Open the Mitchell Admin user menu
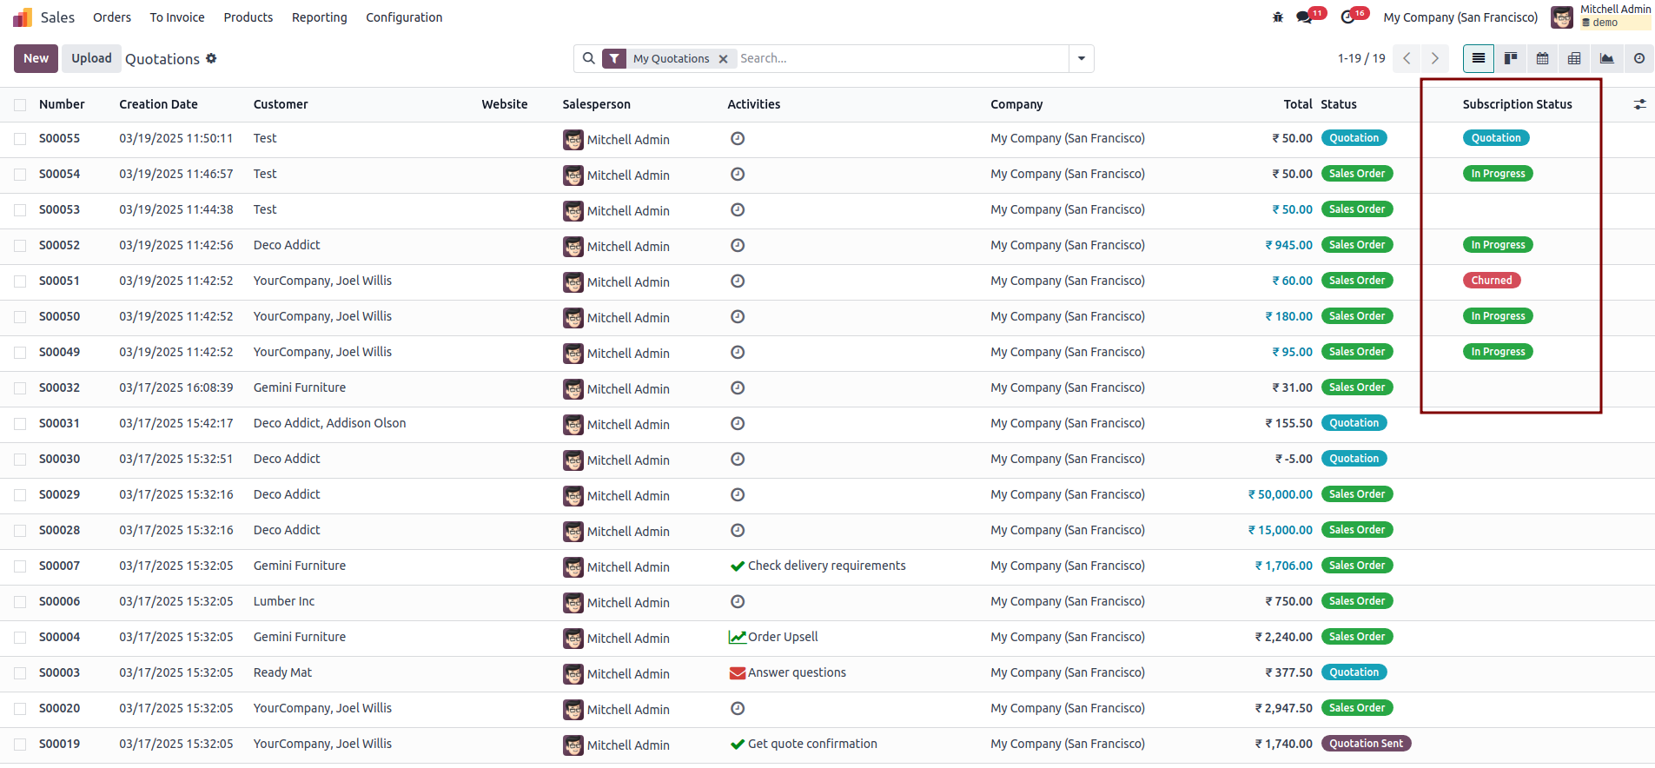1655x768 pixels. coord(1600,17)
